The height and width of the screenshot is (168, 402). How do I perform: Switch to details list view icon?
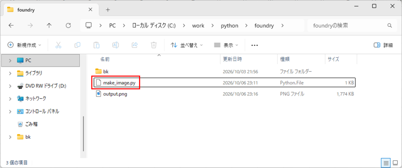pos(386,163)
